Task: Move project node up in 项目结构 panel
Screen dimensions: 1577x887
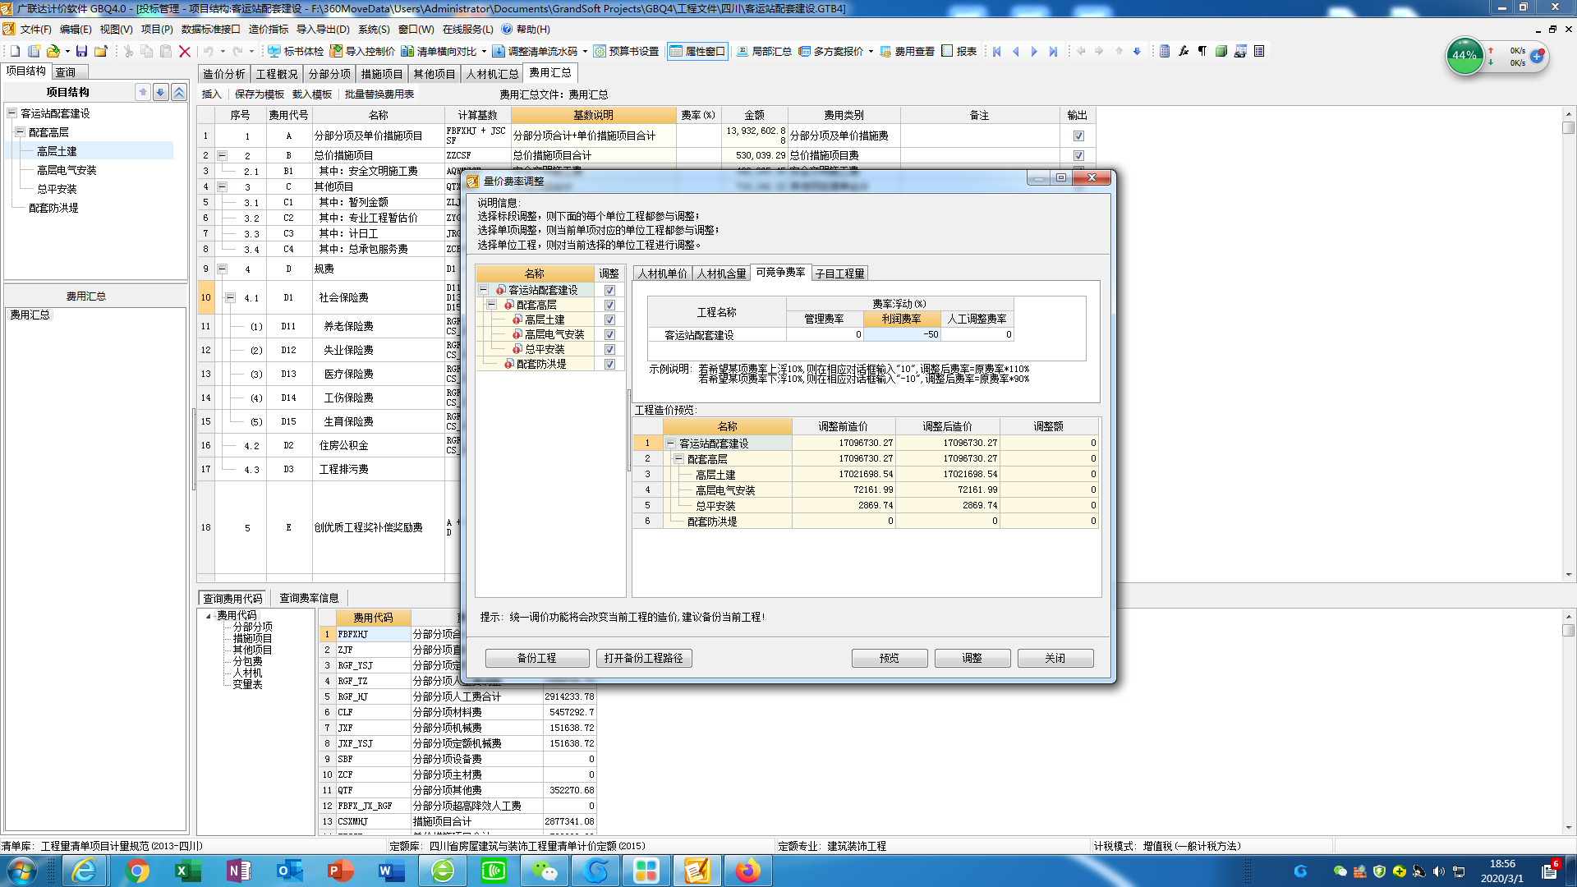Action: click(143, 92)
